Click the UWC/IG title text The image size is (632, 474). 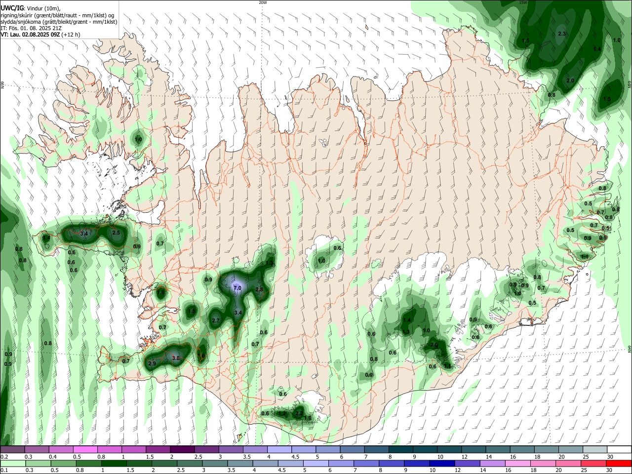(12, 8)
